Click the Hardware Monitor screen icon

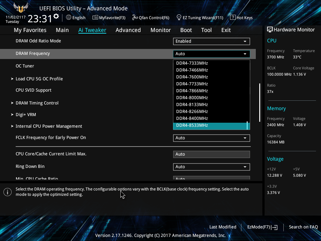(270, 30)
